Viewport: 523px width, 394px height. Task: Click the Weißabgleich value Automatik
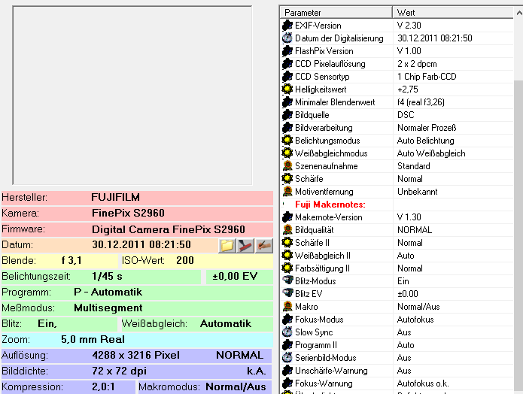pyautogui.click(x=226, y=323)
